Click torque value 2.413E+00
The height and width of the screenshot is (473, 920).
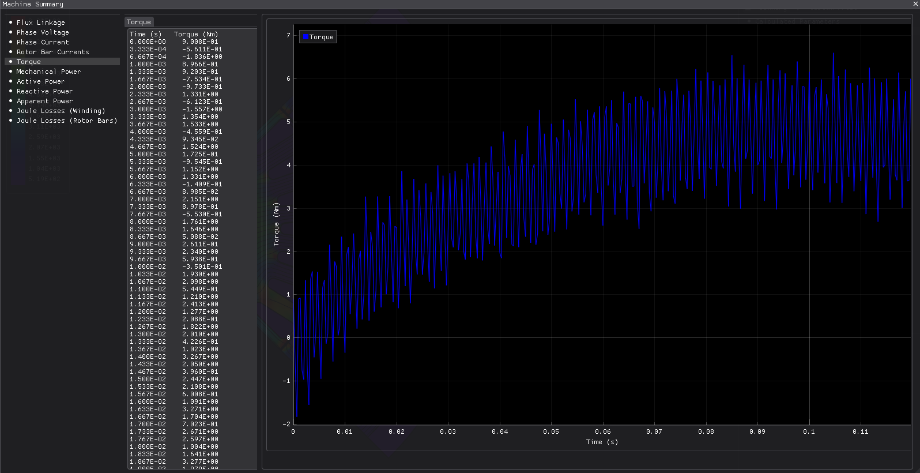coord(200,304)
